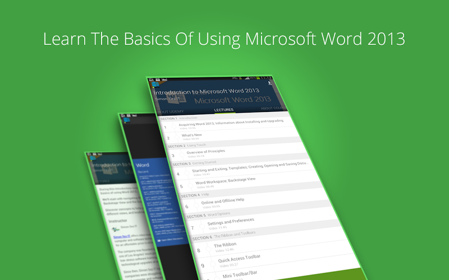Viewport: 449px width, 280px height.
Task: Tap the Udemy logo on the front phone
Action: [x=155, y=85]
